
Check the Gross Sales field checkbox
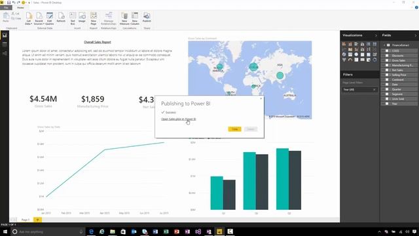pyautogui.click(x=387, y=60)
